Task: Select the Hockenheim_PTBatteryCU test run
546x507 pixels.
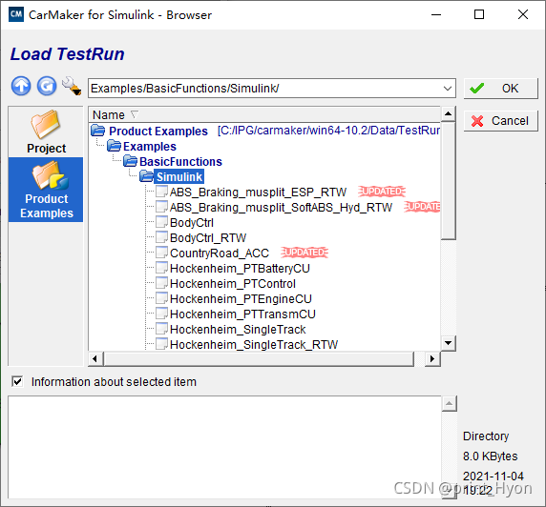Action: tap(240, 269)
